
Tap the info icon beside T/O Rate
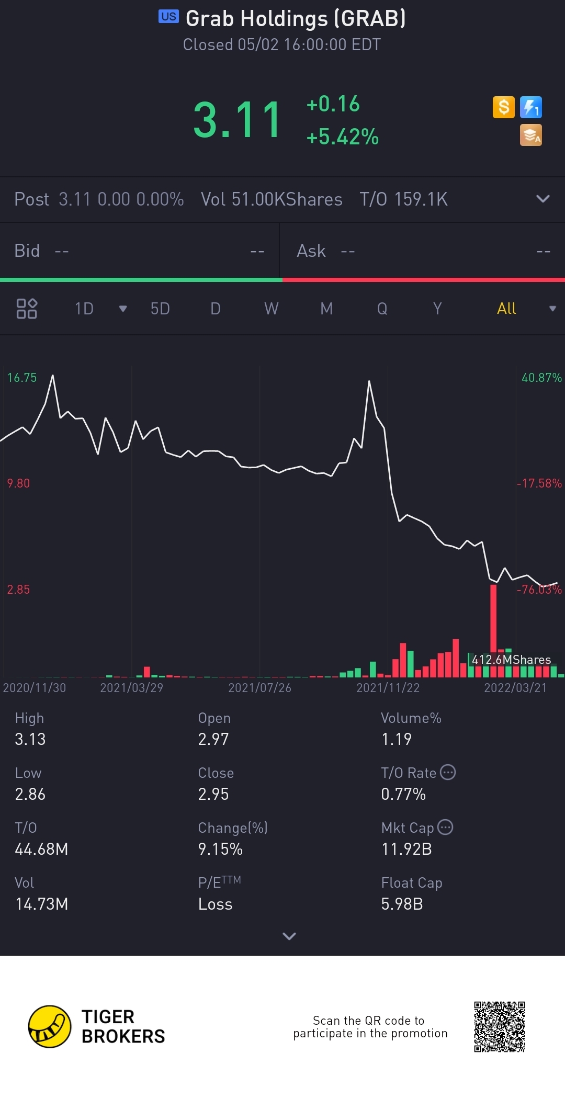click(x=448, y=772)
